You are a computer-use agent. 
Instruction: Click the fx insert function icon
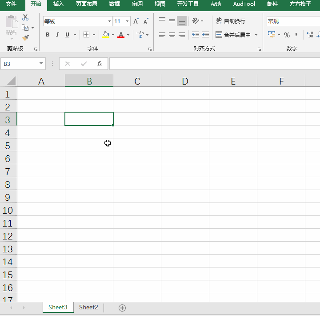[x=100, y=64]
